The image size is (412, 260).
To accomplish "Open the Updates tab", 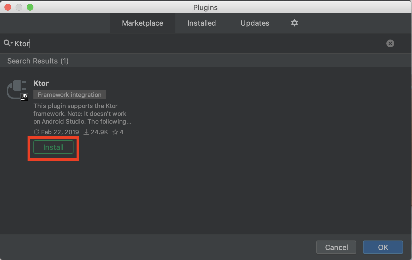I will 255,23.
